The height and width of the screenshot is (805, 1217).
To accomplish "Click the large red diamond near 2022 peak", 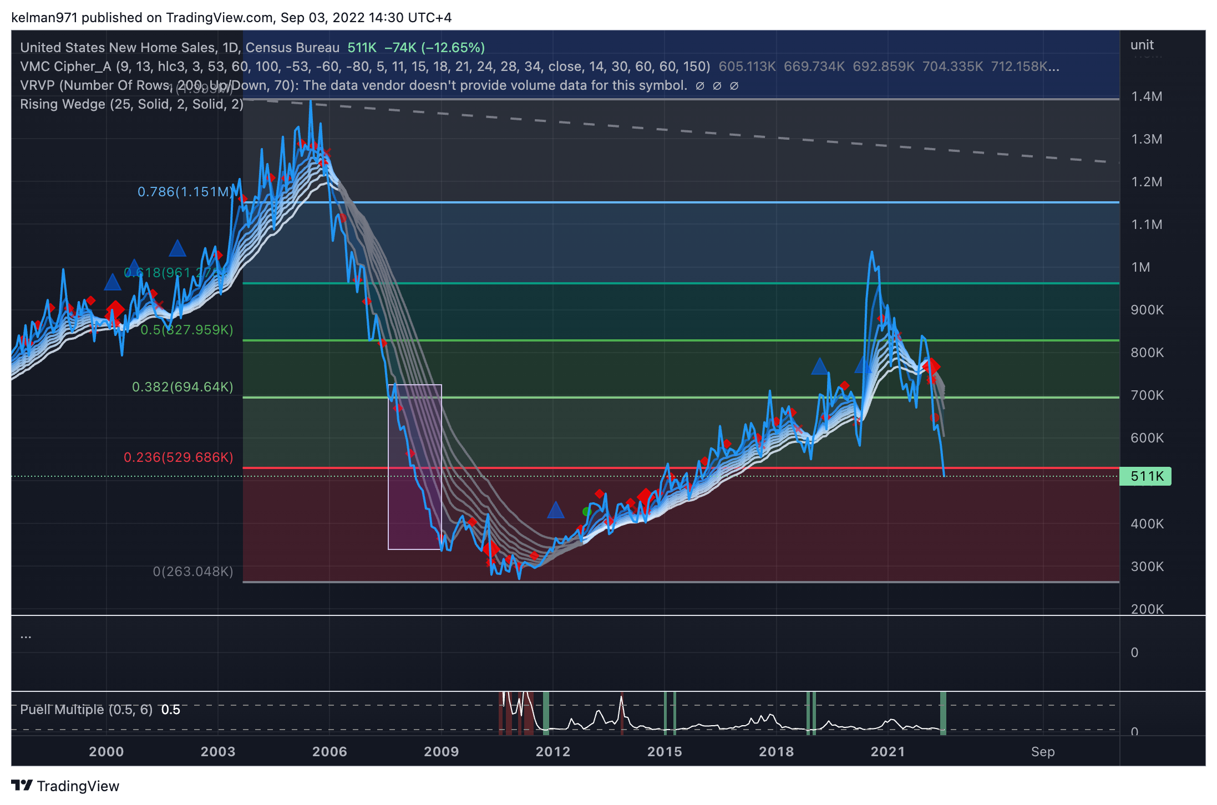I will pos(931,366).
